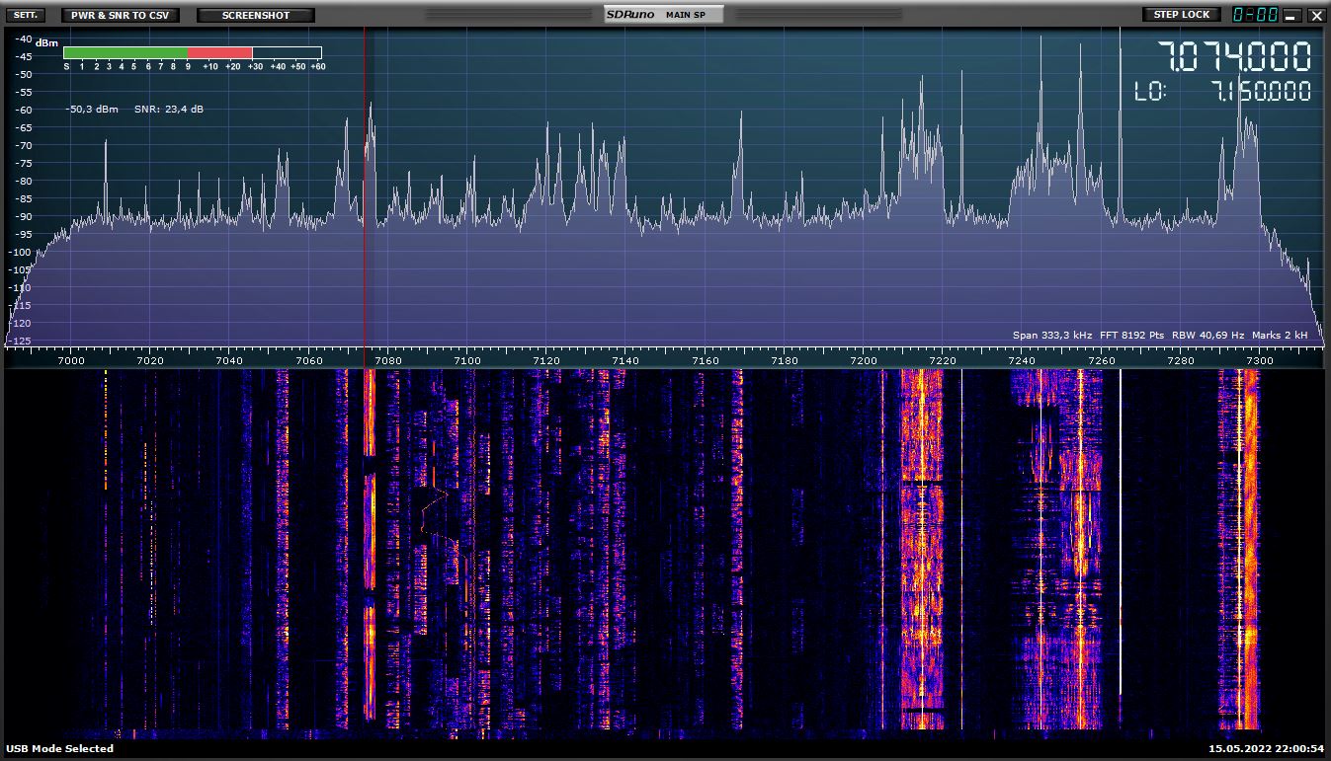Viewport: 1331px width, 761px height.
Task: Click the SDRuno MAIN SP title label
Action: (x=663, y=15)
